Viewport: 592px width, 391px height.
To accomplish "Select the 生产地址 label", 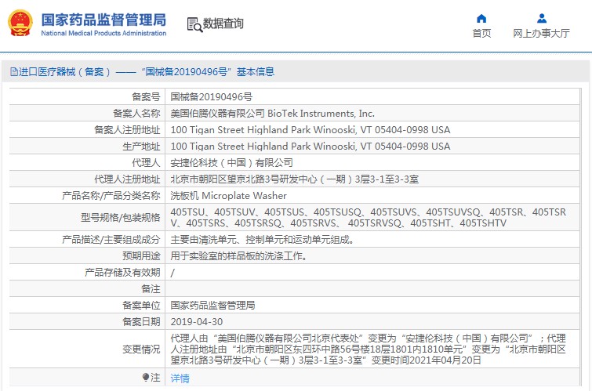I will click(141, 146).
